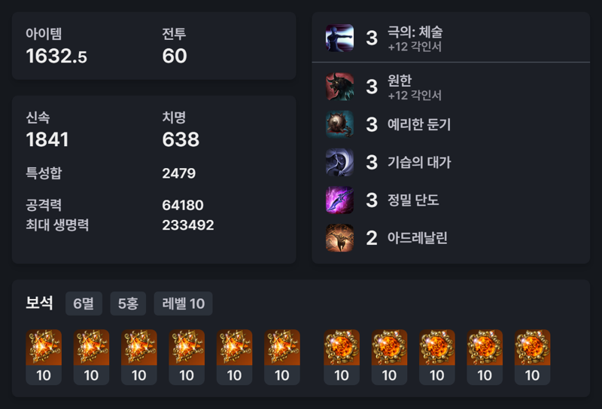Click the 공격력 value 64180
602x409 pixels.
[183, 206]
